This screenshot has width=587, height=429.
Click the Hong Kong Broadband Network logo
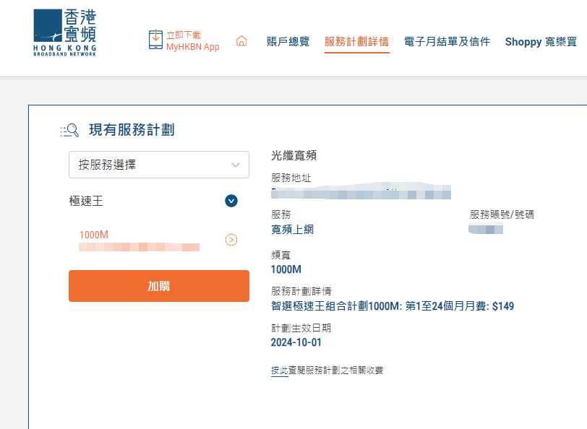point(65,32)
